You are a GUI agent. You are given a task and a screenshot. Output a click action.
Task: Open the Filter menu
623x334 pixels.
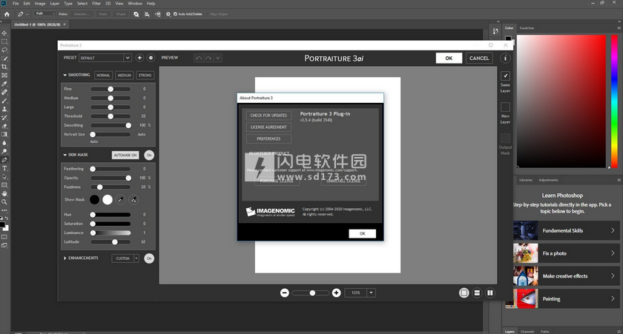click(x=96, y=4)
